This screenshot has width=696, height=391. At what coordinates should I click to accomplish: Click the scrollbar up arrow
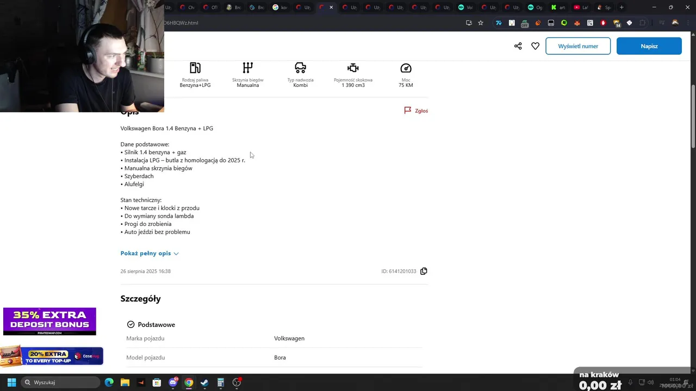693,35
